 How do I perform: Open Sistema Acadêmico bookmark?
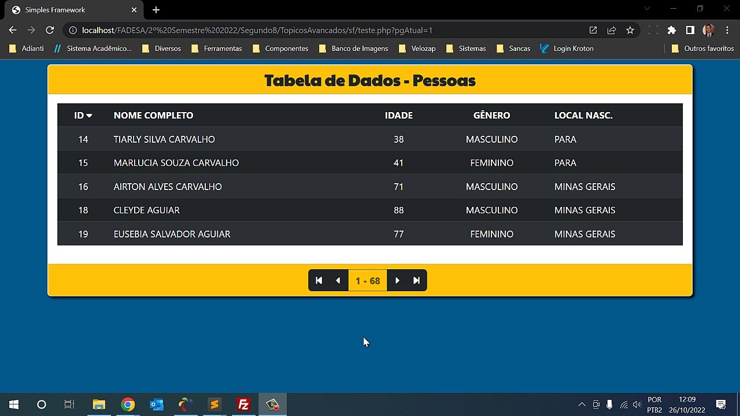point(92,49)
